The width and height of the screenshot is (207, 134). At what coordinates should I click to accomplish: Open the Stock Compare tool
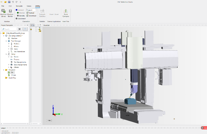(66, 13)
